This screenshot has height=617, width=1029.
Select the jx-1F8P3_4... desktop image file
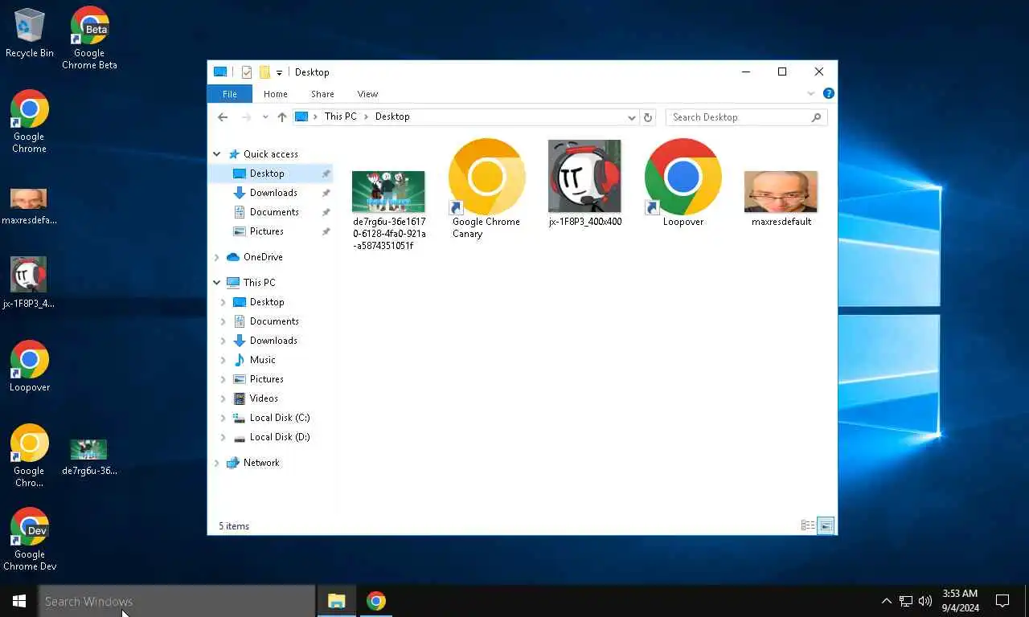tap(29, 283)
